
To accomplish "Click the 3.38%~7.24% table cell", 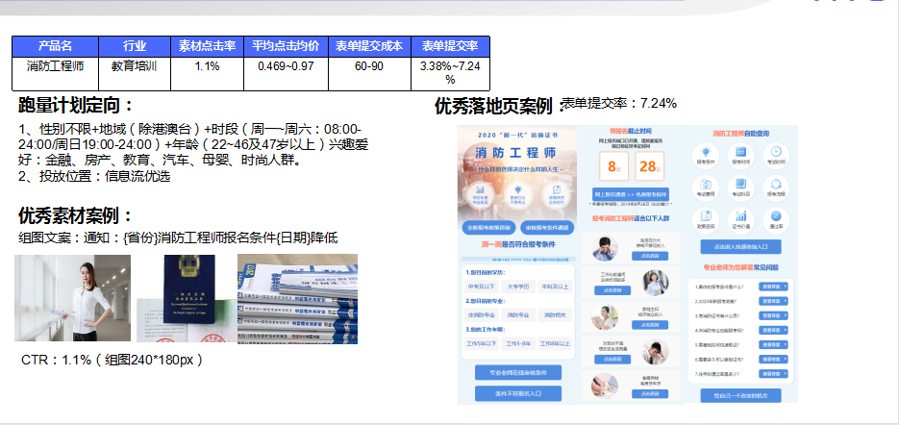I will coord(450,73).
